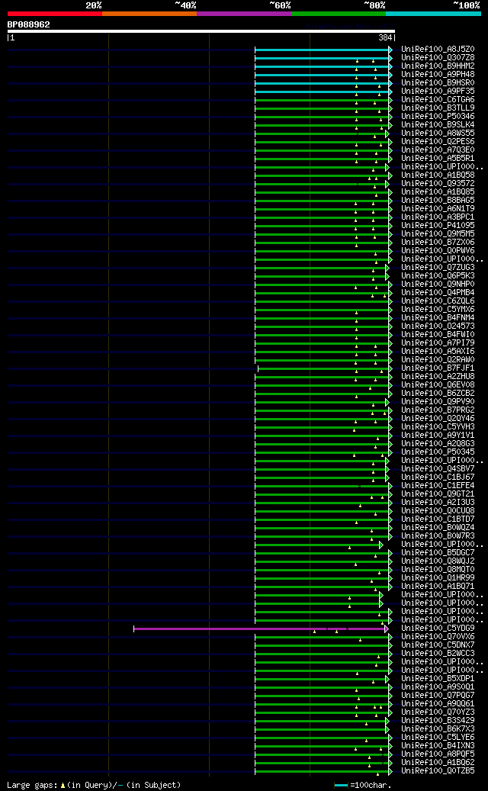Screen dimensions: 488x791
Task: Select the UniRef100_A7Q3E0 label
Action: coord(438,150)
